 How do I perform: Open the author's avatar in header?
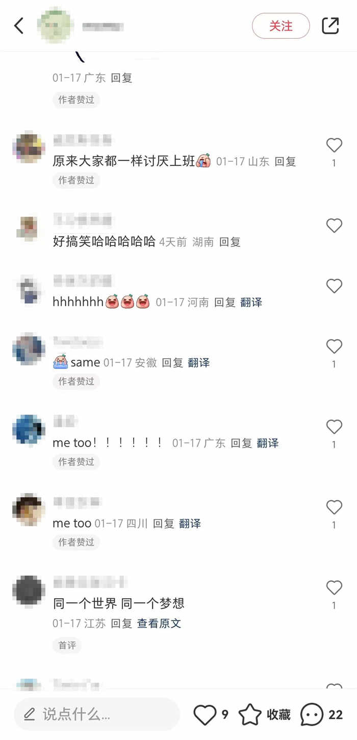coord(56,26)
